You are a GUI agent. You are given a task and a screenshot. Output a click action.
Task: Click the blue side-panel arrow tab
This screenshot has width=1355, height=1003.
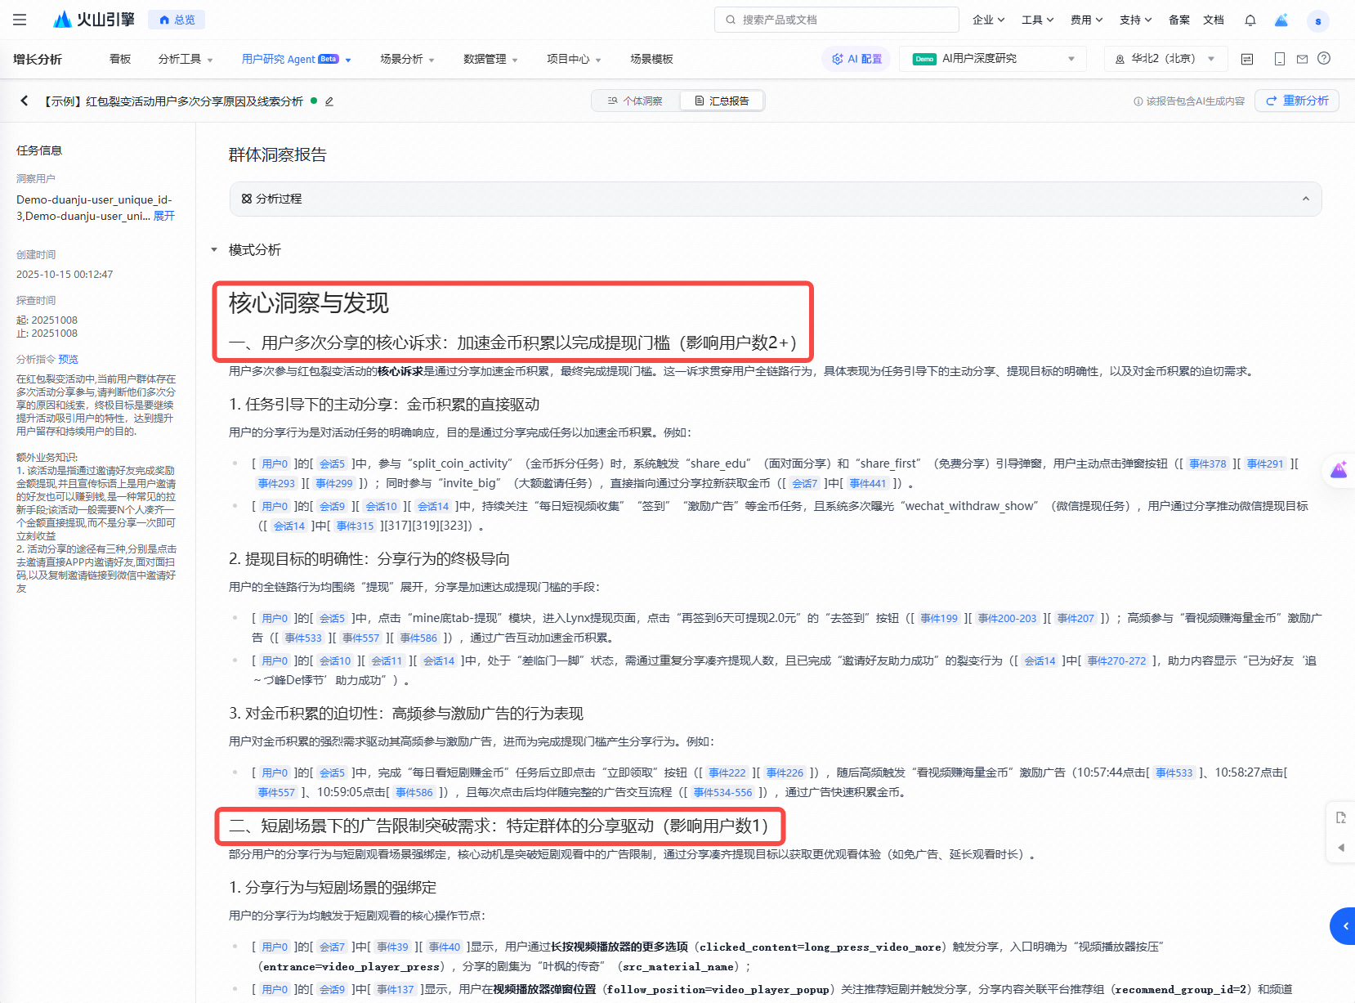click(x=1343, y=926)
